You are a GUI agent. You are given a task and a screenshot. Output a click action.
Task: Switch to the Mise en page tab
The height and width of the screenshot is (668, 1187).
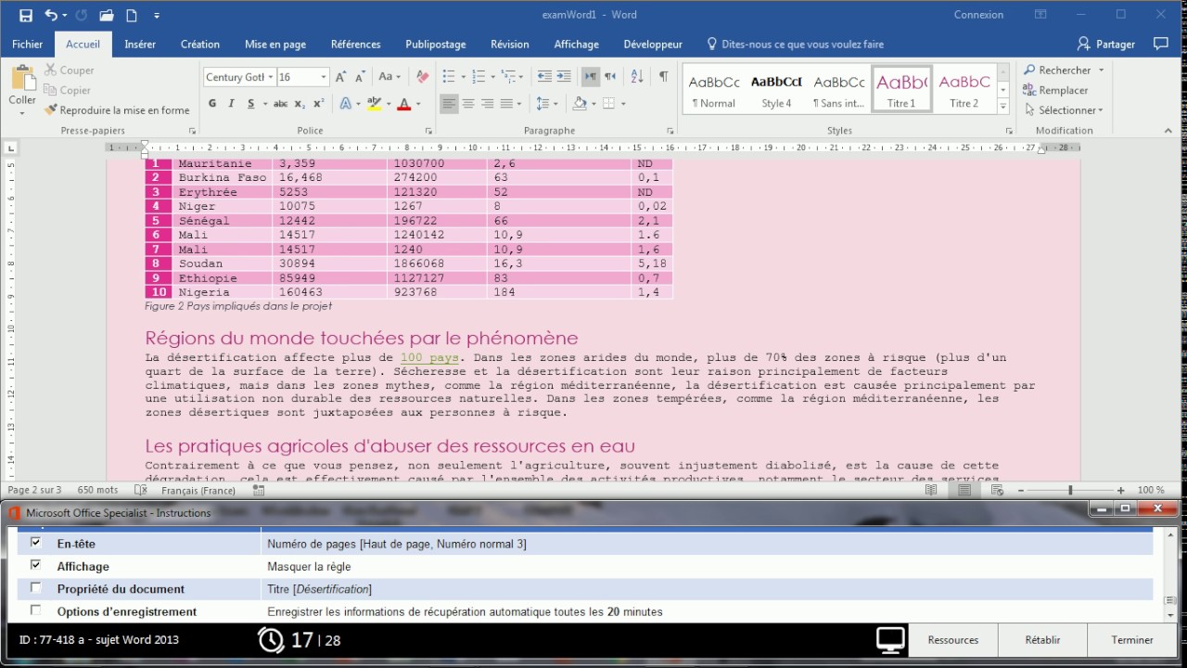(275, 44)
